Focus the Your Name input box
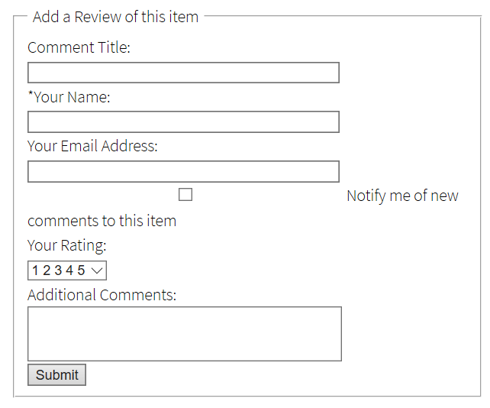Image resolution: width=490 pixels, height=408 pixels. 183,122
